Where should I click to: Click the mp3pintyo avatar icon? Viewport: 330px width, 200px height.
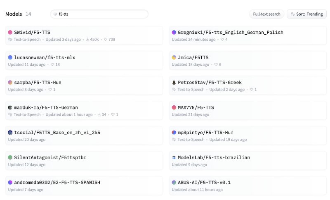point(174,133)
